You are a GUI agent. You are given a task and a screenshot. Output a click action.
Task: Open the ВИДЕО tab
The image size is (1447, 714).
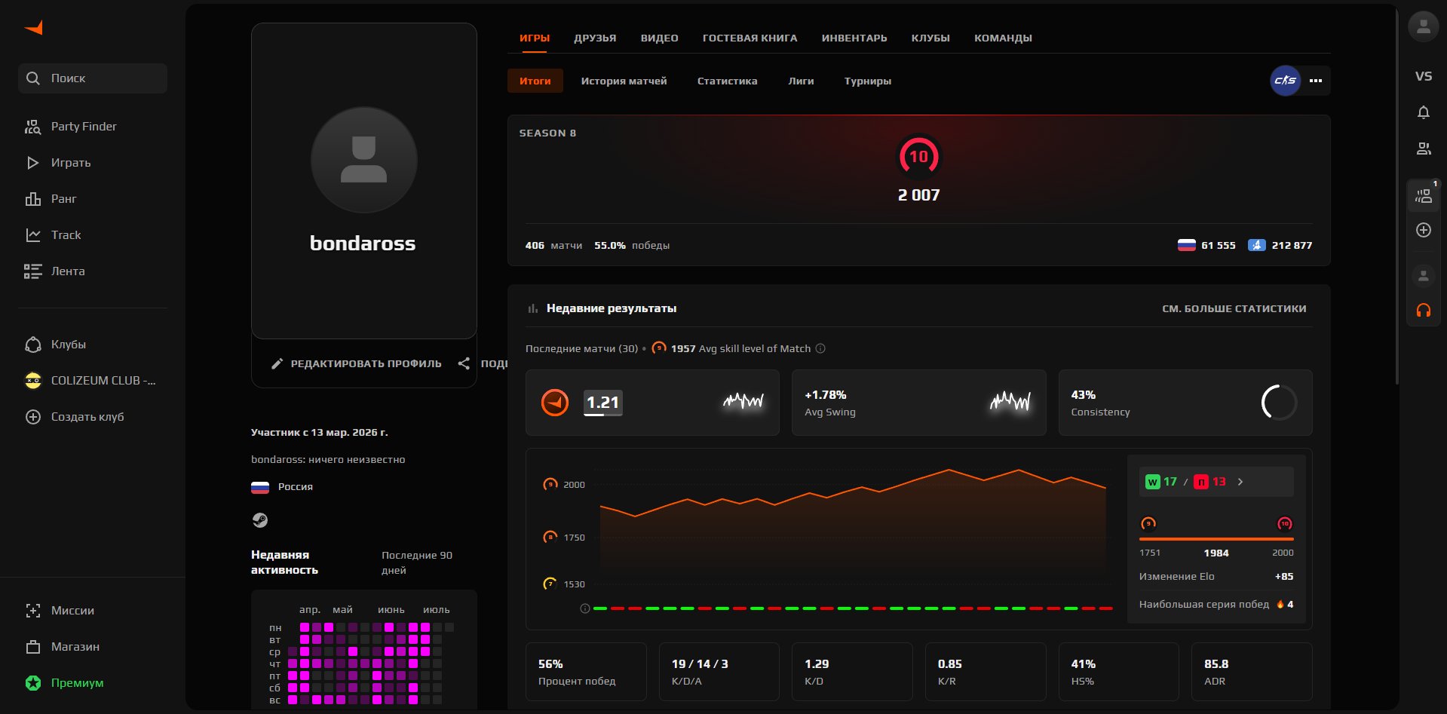660,38
